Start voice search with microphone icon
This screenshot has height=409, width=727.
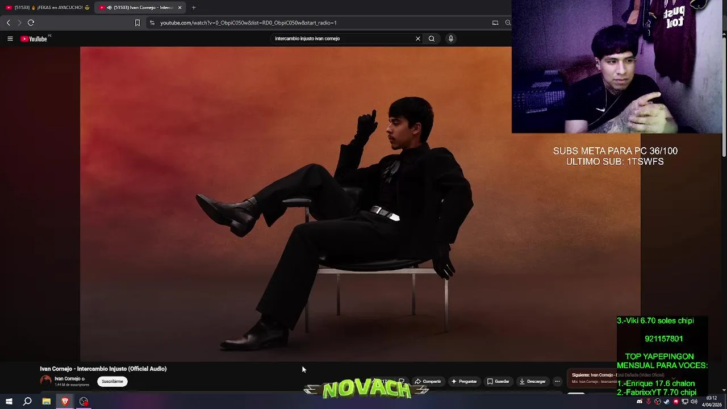[451, 39]
